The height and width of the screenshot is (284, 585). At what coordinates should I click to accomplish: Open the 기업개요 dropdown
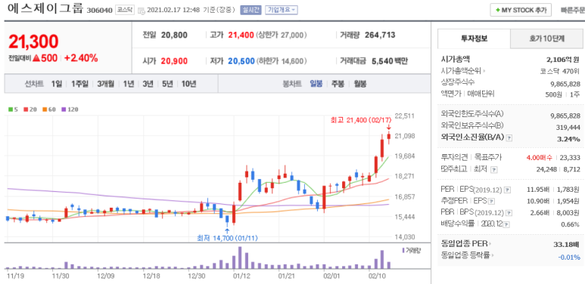pos(282,11)
